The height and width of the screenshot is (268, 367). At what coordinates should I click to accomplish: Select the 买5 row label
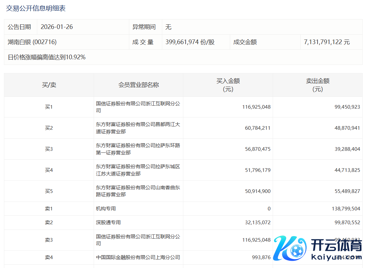pos(49,191)
